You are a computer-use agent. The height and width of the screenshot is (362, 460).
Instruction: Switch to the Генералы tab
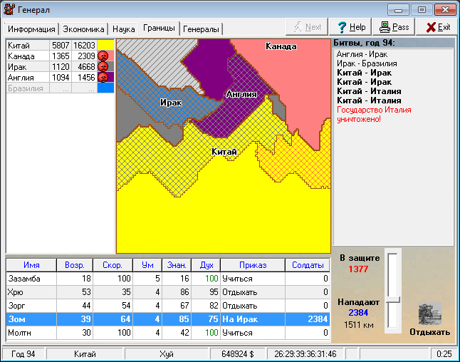(201, 29)
